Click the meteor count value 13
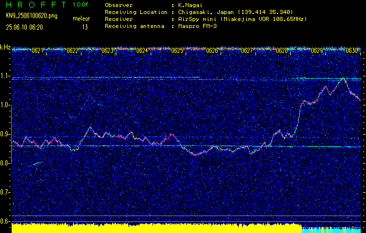The width and height of the screenshot is (366, 233). [x=85, y=27]
